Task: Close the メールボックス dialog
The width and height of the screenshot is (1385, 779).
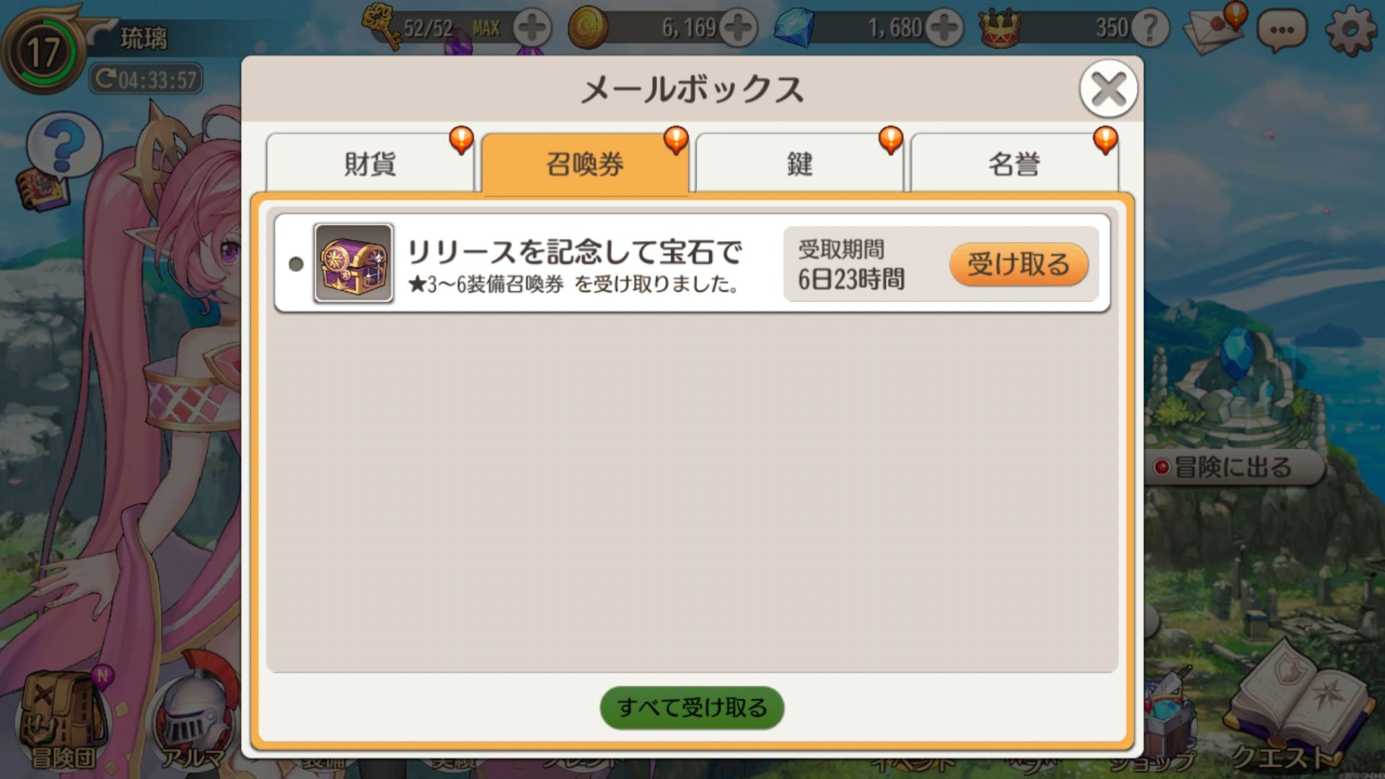Action: (1108, 89)
